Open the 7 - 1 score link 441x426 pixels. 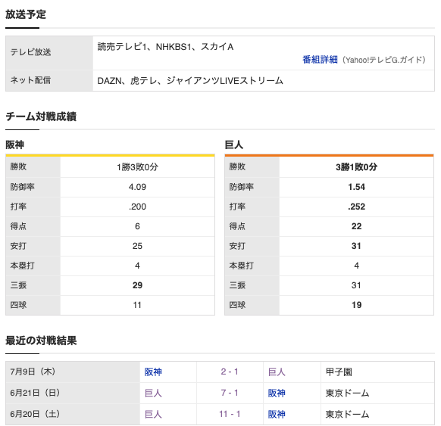(230, 393)
